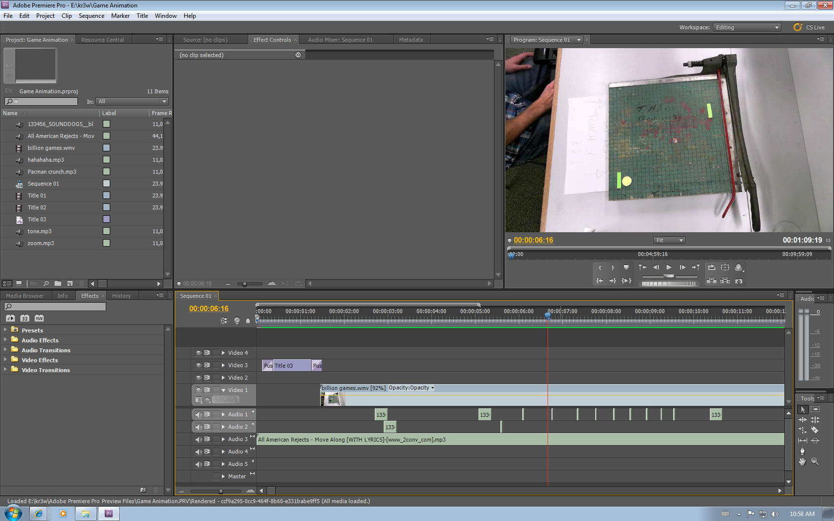Toggle Snap in the timeline

coord(224,321)
